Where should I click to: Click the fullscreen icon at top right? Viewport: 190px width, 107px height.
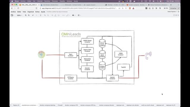click(x=174, y=15)
